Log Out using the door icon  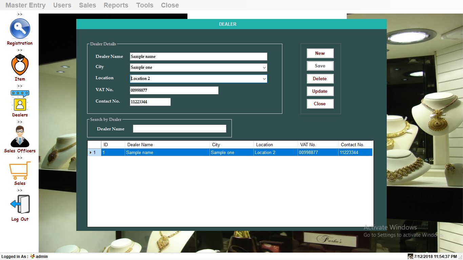[19, 205]
